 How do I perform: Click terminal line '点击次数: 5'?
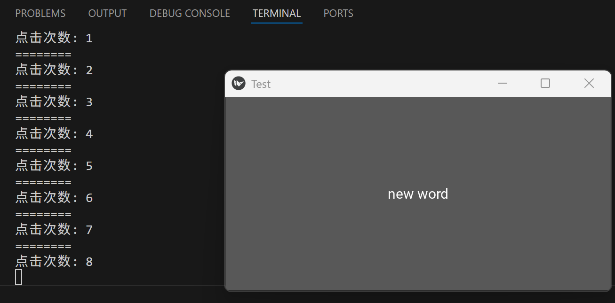[x=54, y=165]
